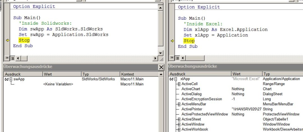Click the Kontext column header

pyautogui.click(x=139, y=74)
